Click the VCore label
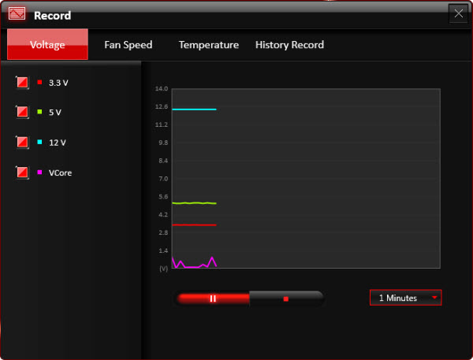This screenshot has width=473, height=360. (61, 173)
